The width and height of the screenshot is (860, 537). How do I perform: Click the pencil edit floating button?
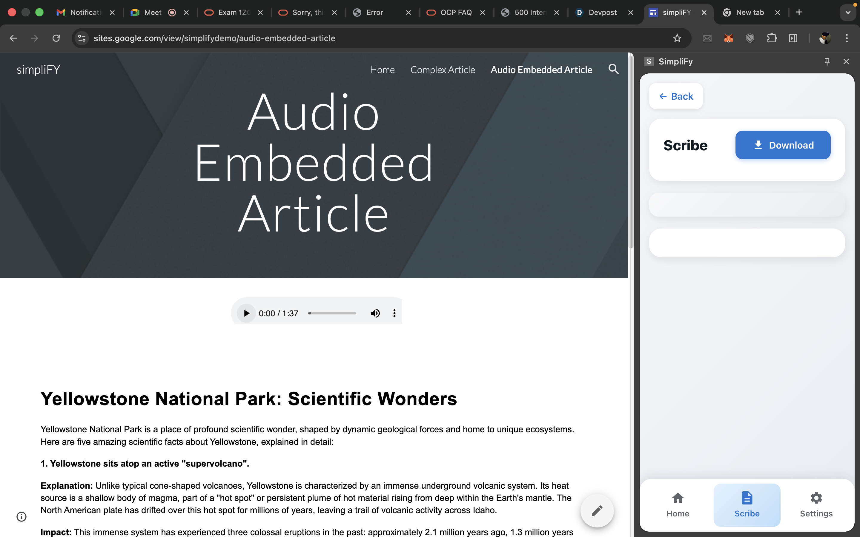[597, 511]
